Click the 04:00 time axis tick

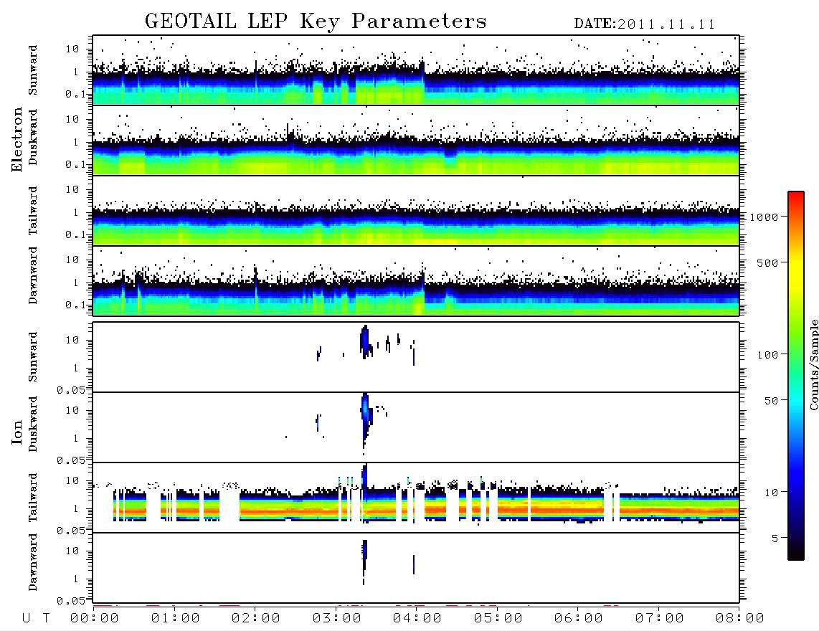point(417,619)
